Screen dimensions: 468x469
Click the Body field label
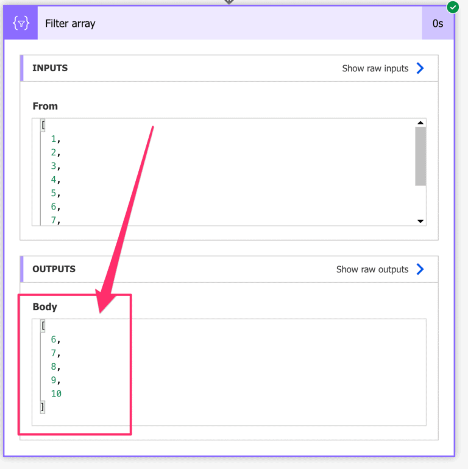click(x=44, y=306)
